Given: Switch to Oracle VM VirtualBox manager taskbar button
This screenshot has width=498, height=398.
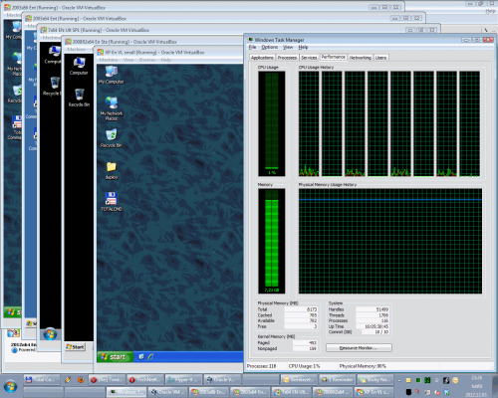Looking at the screenshot, I should [167, 392].
